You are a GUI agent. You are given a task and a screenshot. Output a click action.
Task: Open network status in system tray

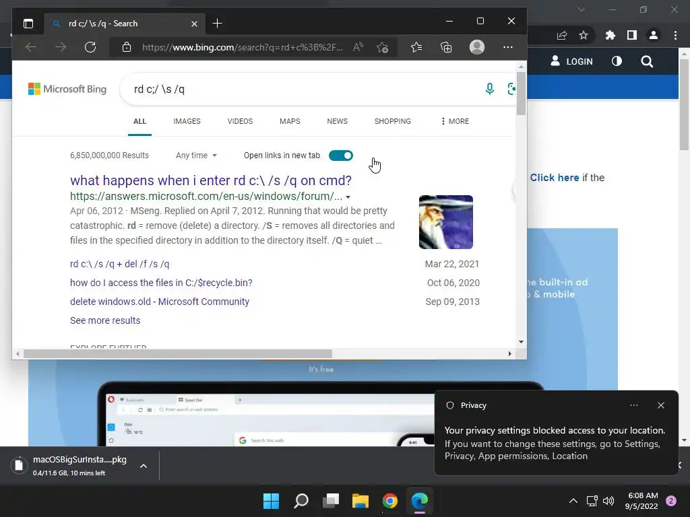(592, 501)
